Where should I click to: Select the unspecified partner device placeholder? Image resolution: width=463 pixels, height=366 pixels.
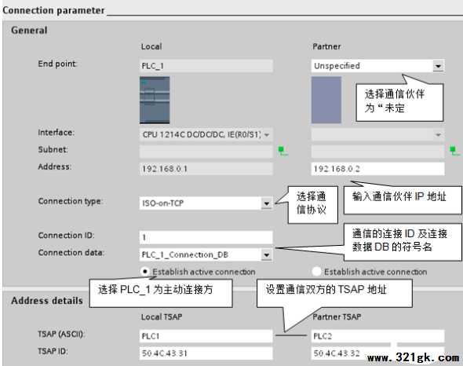(326, 100)
